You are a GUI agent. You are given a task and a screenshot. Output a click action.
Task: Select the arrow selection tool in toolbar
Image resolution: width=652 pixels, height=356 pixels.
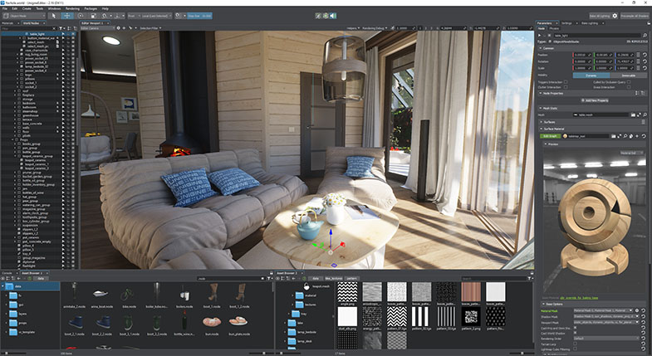53,16
